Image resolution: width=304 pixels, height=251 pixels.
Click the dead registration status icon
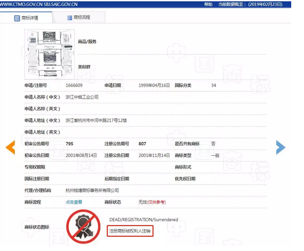[83, 226]
